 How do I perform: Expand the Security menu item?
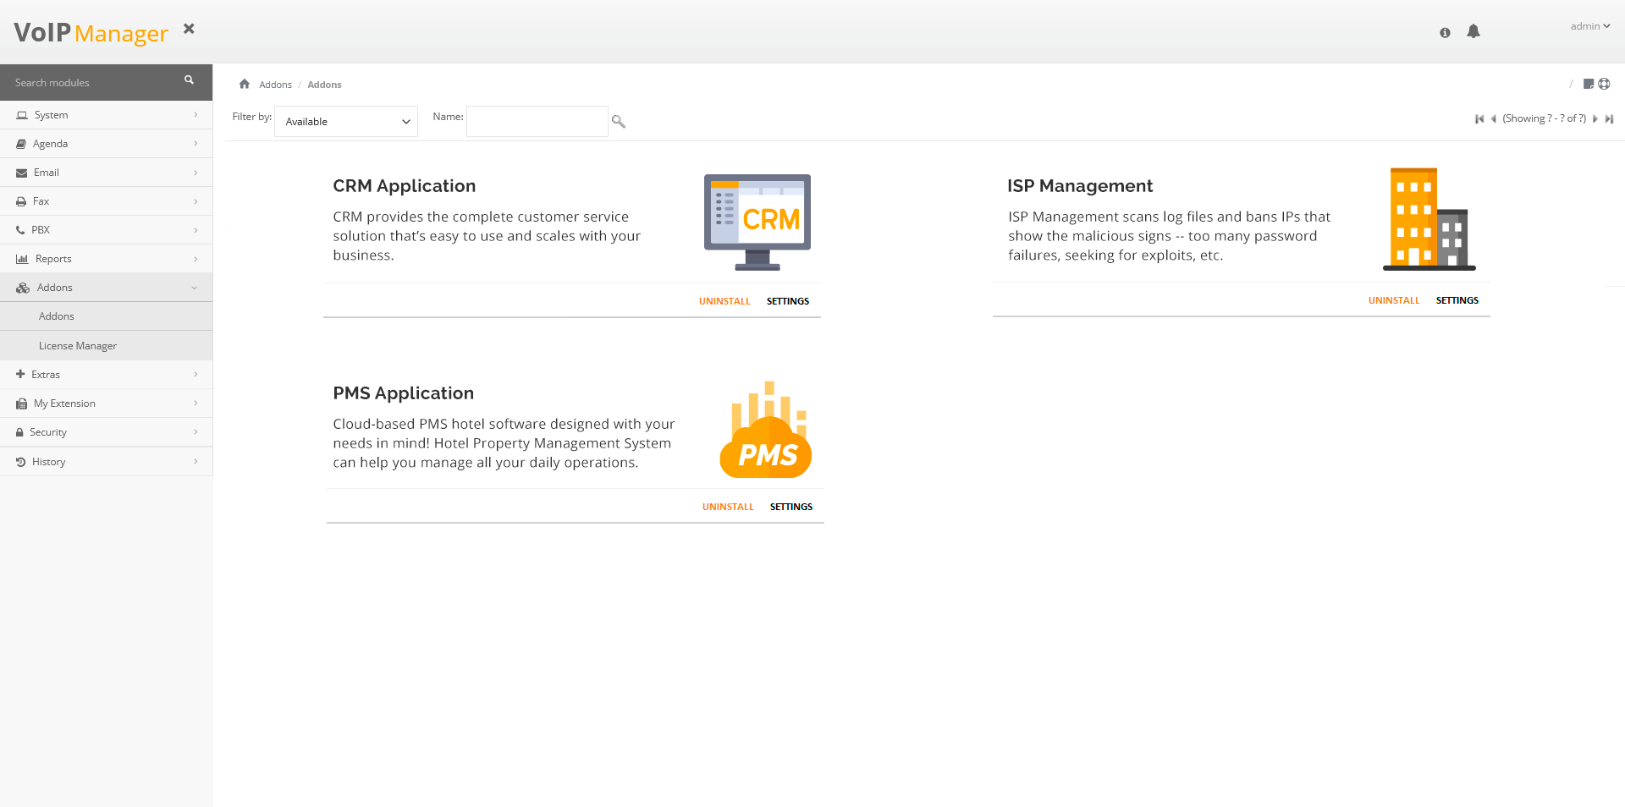[106, 432]
